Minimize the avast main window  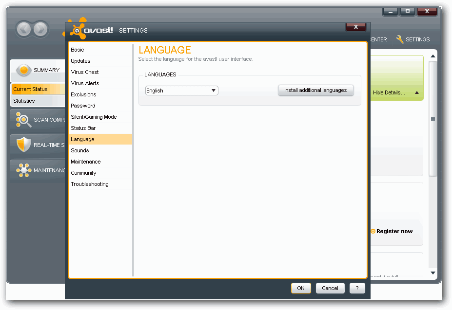391,12
